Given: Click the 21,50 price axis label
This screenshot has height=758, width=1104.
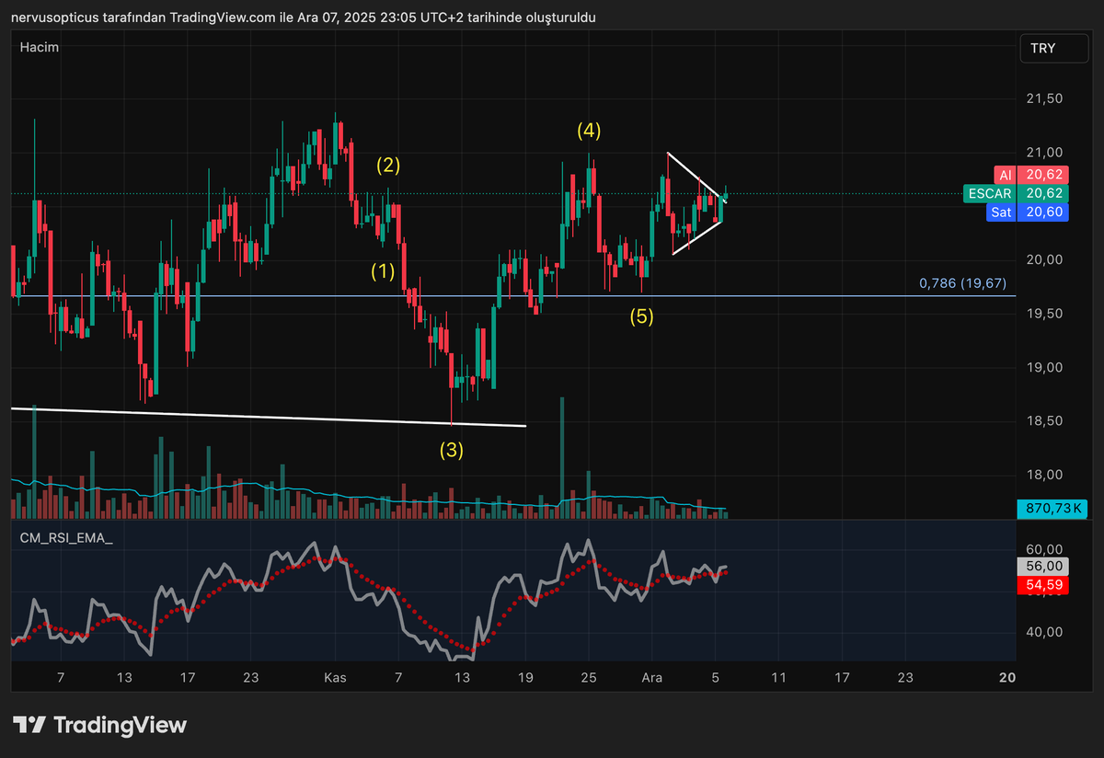Looking at the screenshot, I should click(1044, 98).
